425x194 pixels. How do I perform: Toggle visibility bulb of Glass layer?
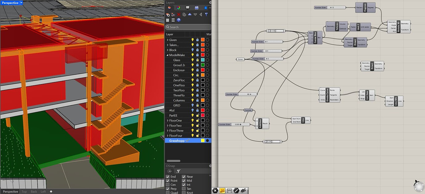point(192,60)
